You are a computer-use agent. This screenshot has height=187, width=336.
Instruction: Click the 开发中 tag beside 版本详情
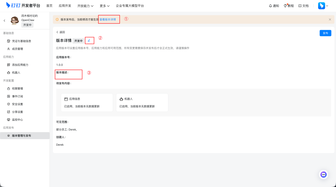click(x=78, y=41)
